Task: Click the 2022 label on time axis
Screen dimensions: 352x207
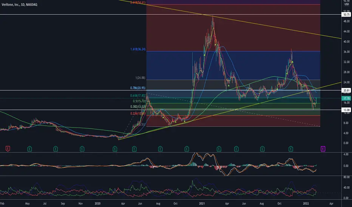Action: click(306, 203)
